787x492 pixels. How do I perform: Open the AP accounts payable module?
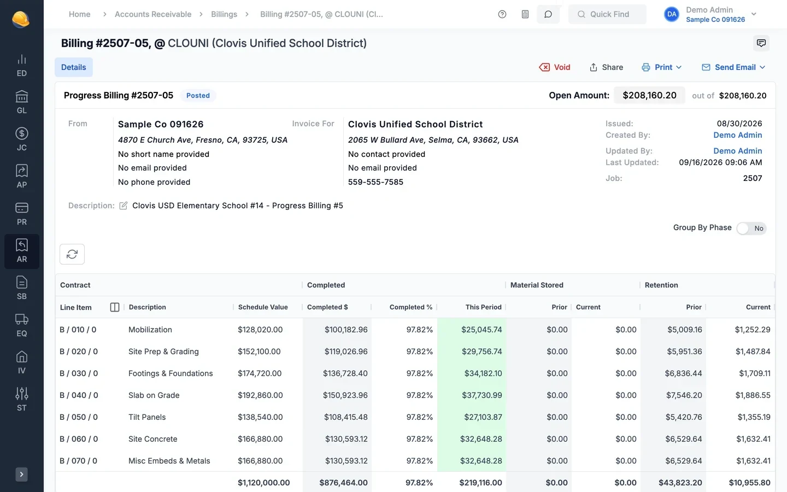pos(22,177)
